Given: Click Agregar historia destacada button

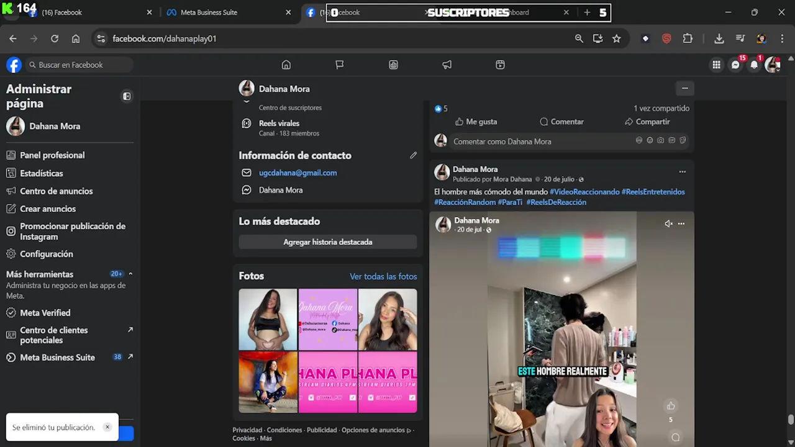Looking at the screenshot, I should tap(328, 242).
